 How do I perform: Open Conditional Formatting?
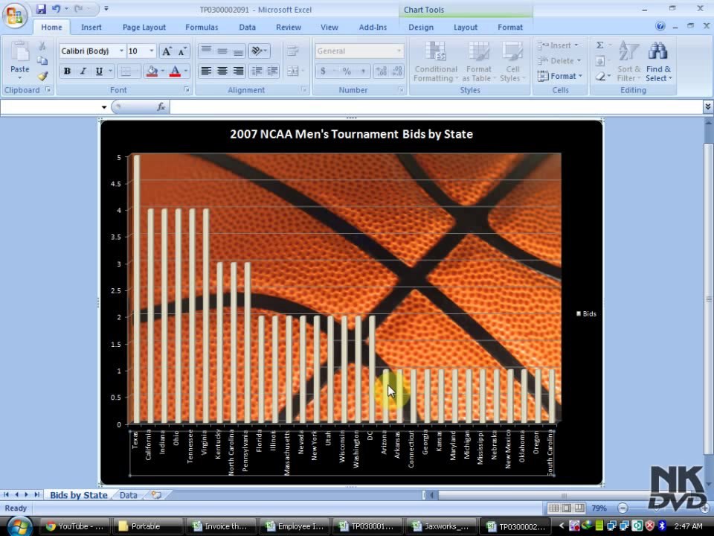pyautogui.click(x=436, y=62)
